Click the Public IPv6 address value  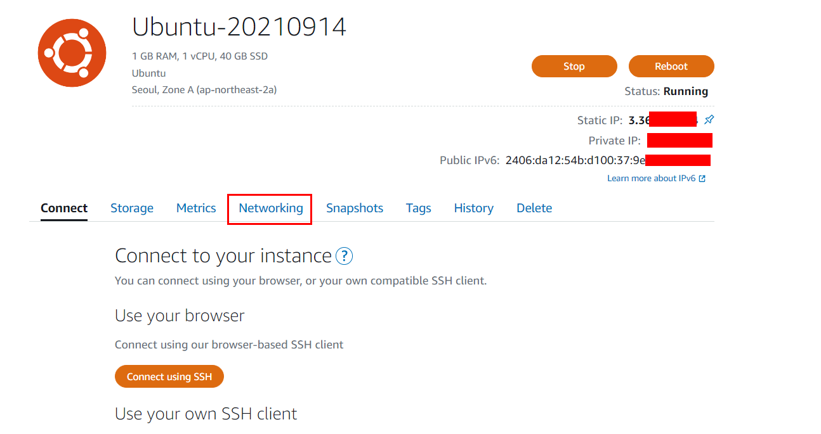[608, 160]
